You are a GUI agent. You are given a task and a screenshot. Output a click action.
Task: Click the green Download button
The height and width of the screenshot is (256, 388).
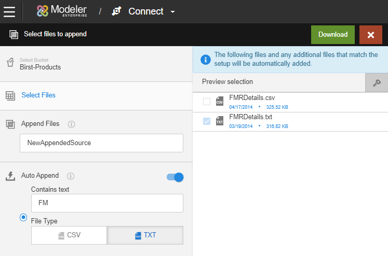click(x=332, y=35)
